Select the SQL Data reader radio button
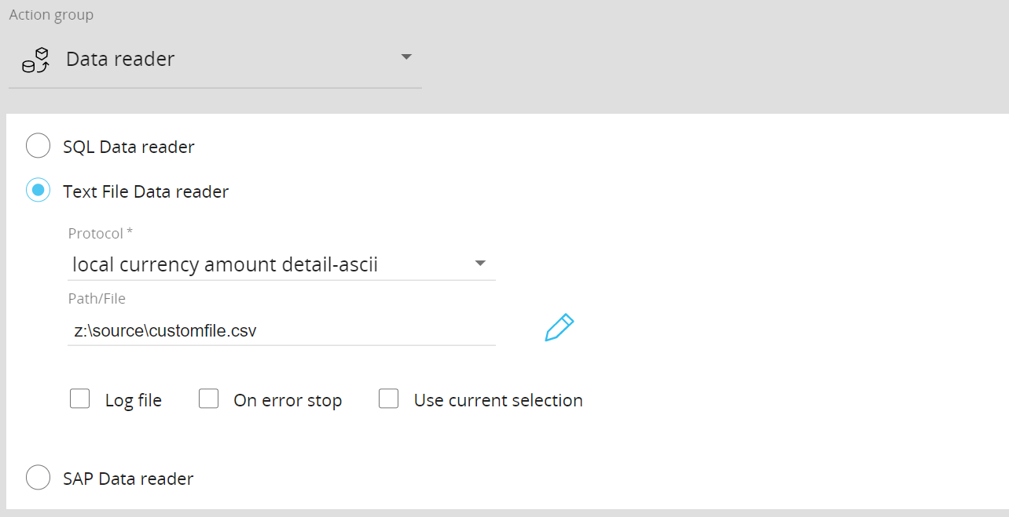This screenshot has height=517, width=1009. point(39,146)
